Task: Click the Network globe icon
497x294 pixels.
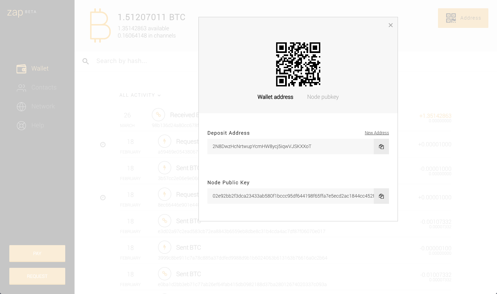Action: click(21, 107)
